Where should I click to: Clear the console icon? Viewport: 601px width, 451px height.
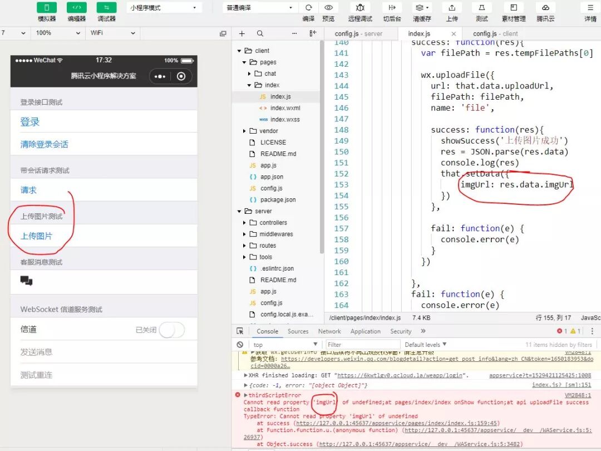coord(240,345)
